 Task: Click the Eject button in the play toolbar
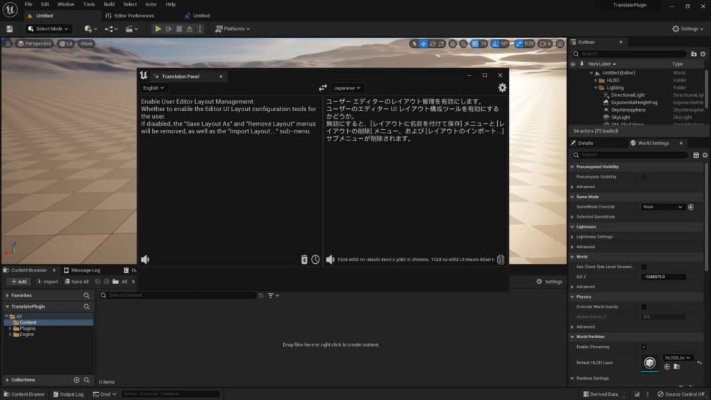pyautogui.click(x=190, y=28)
